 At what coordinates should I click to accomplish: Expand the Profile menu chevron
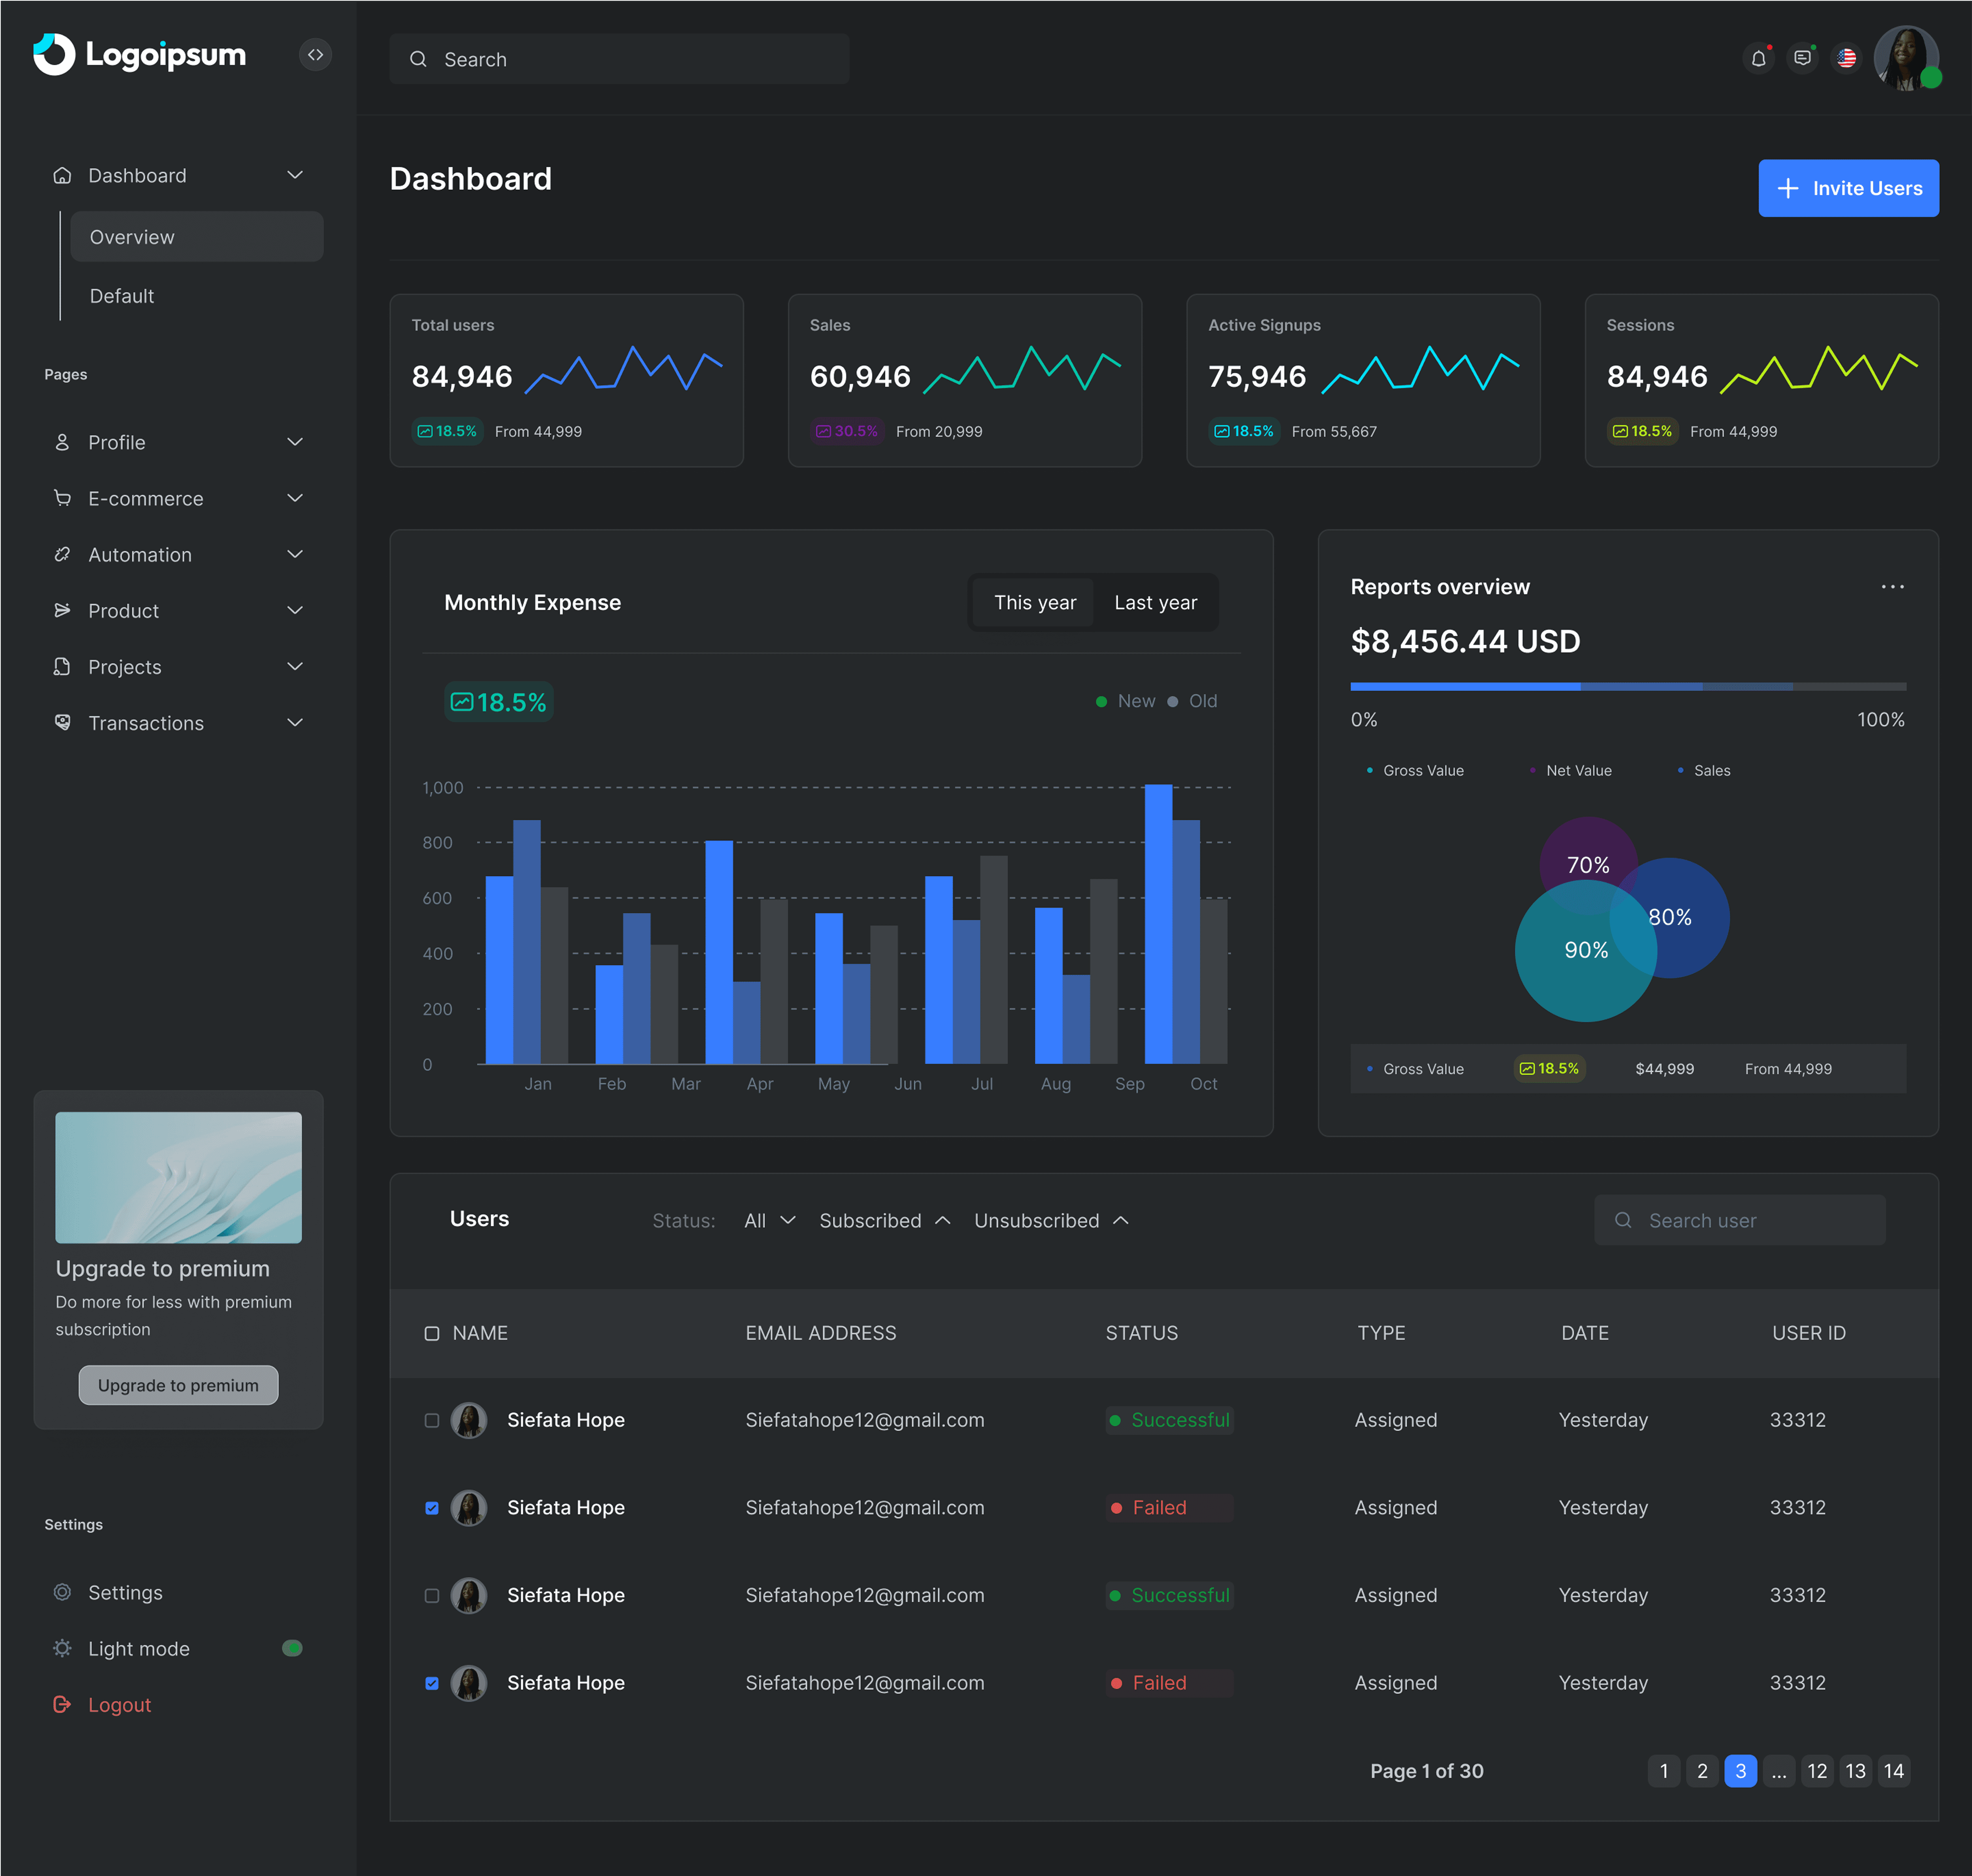click(295, 442)
